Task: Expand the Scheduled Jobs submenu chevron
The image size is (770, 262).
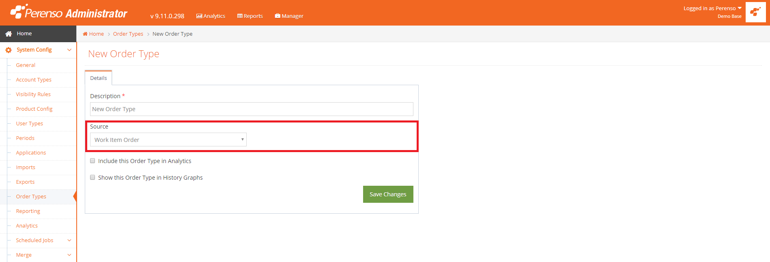Action: coord(69,241)
